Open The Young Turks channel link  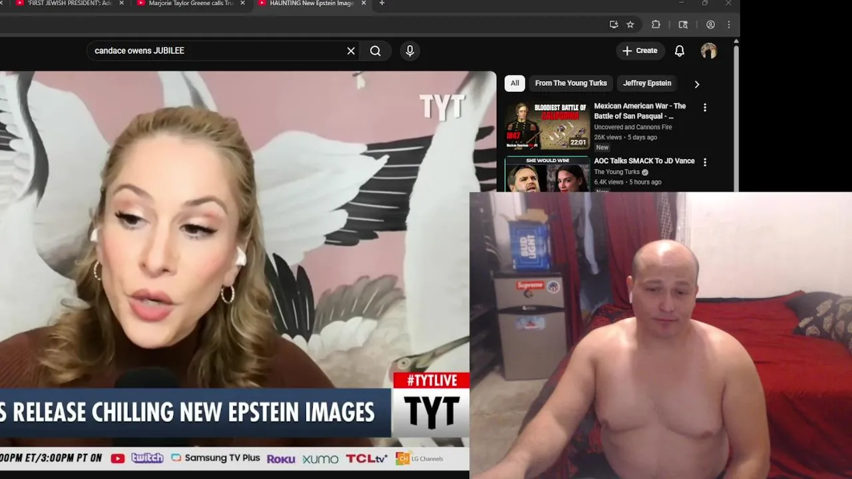click(617, 172)
